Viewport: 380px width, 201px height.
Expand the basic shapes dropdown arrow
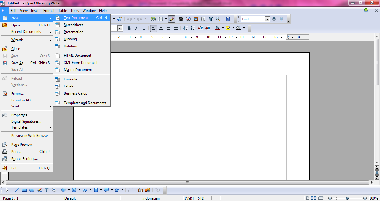[x=69, y=190]
